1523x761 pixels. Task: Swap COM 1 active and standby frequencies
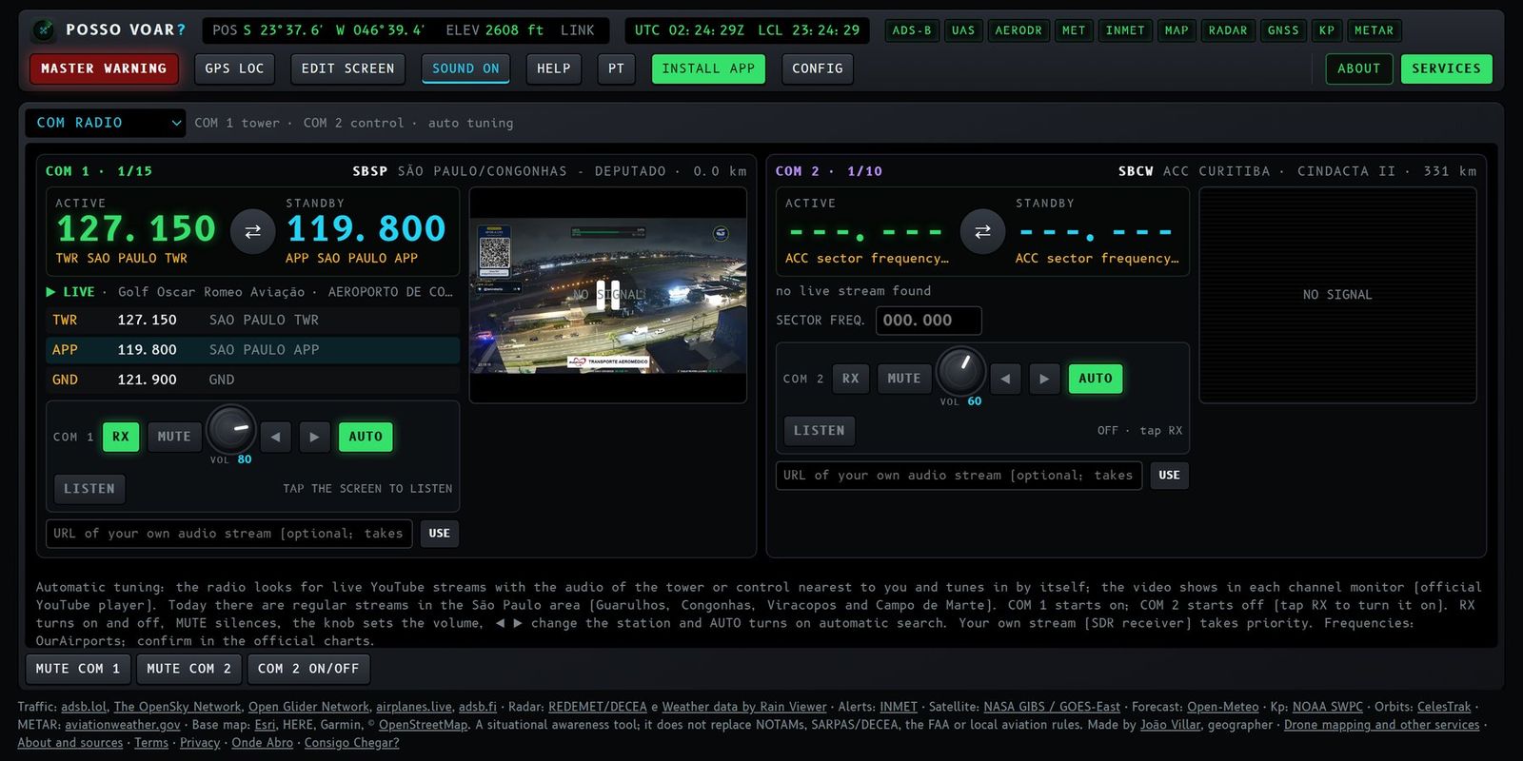click(253, 231)
